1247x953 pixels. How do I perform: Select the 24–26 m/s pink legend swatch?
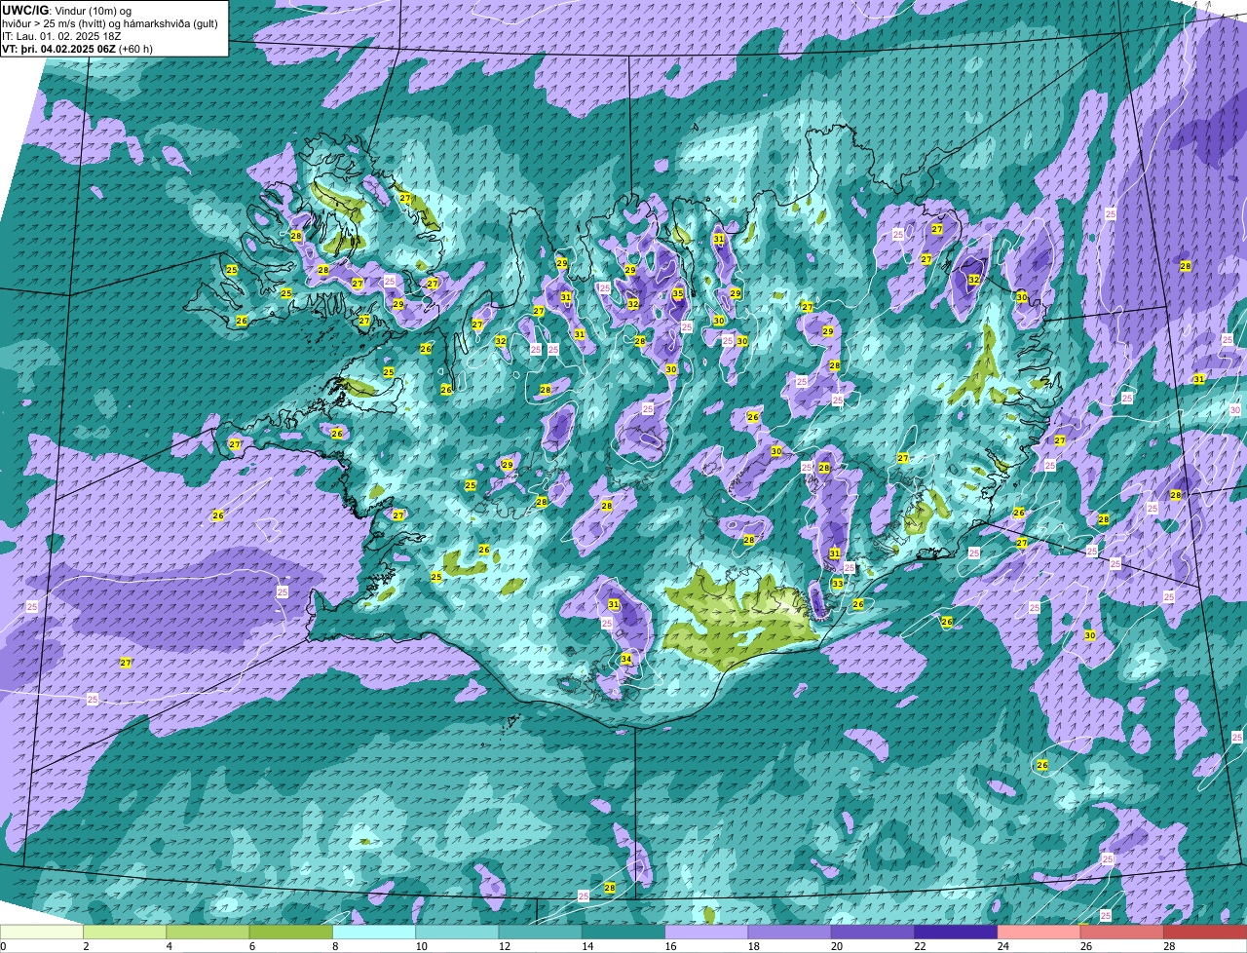point(1039,933)
